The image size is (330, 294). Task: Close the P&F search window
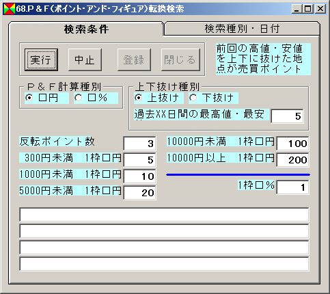tap(320, 9)
